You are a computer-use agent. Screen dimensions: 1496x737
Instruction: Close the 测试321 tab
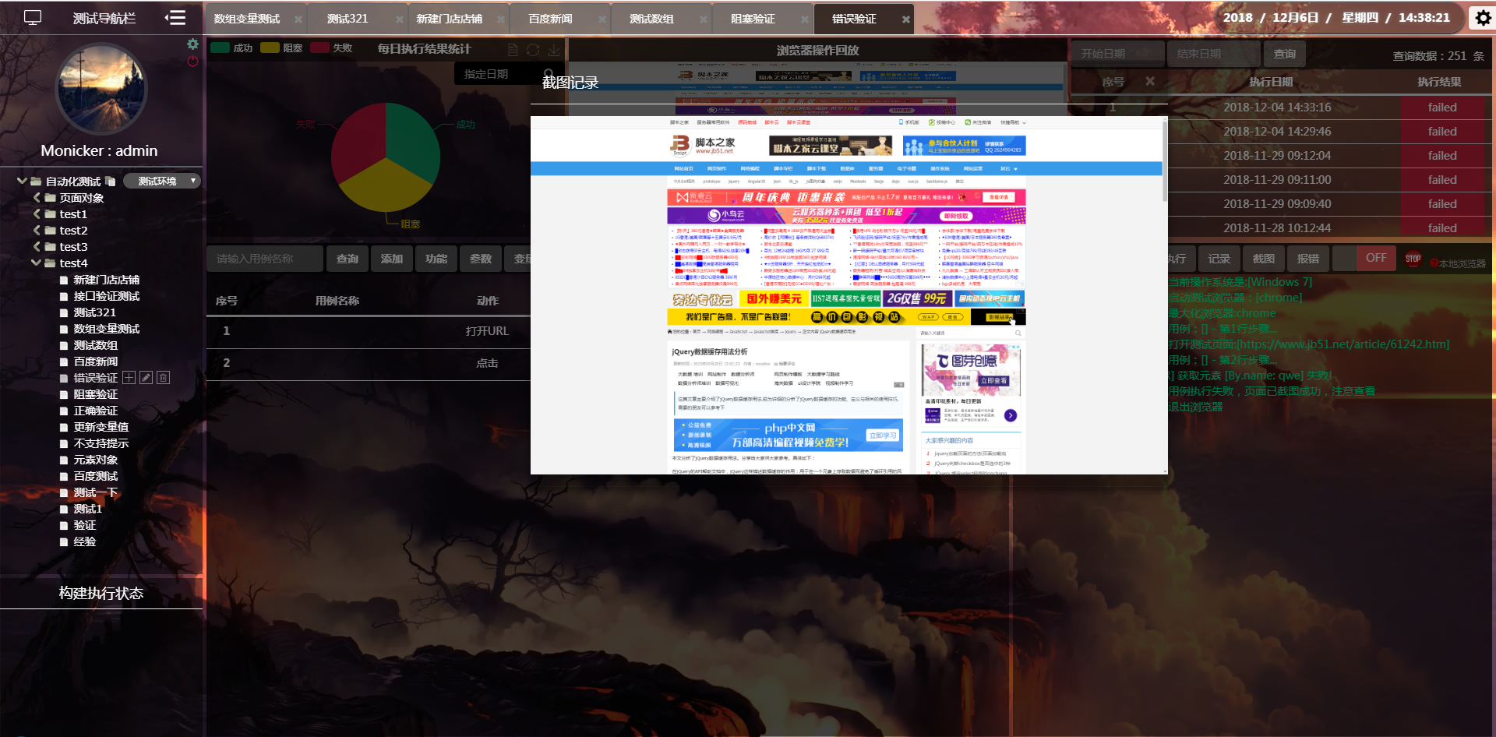pyautogui.click(x=400, y=19)
